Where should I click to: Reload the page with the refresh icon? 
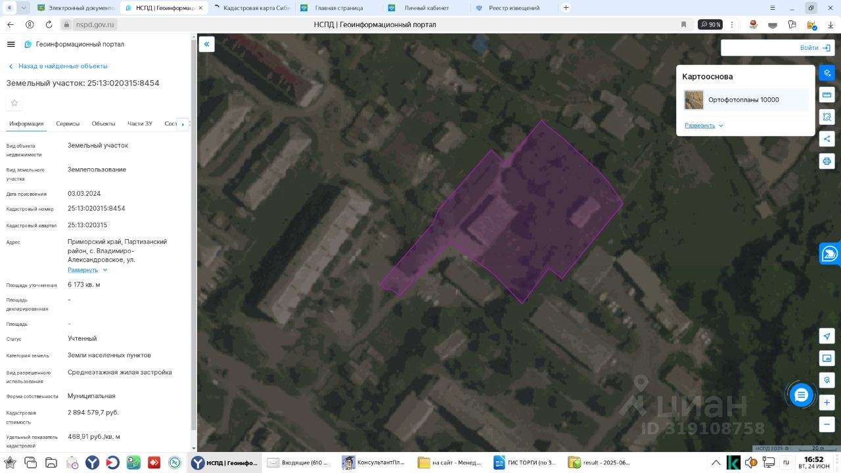click(x=49, y=24)
